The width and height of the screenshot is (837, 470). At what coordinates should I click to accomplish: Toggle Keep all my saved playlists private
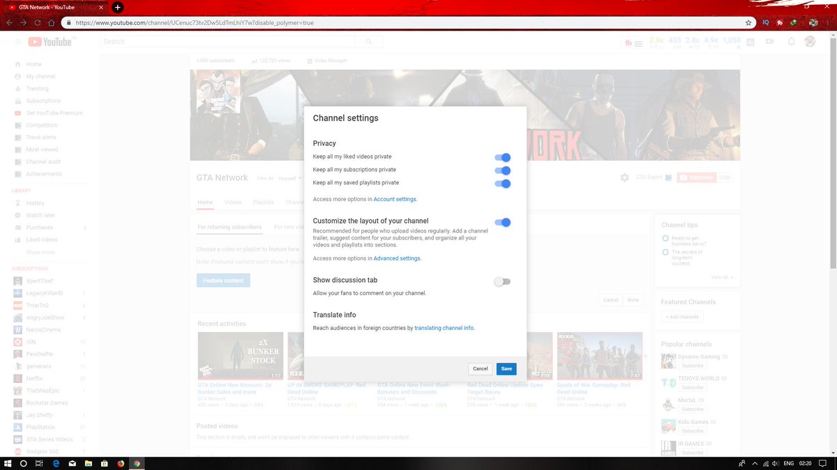(x=503, y=183)
